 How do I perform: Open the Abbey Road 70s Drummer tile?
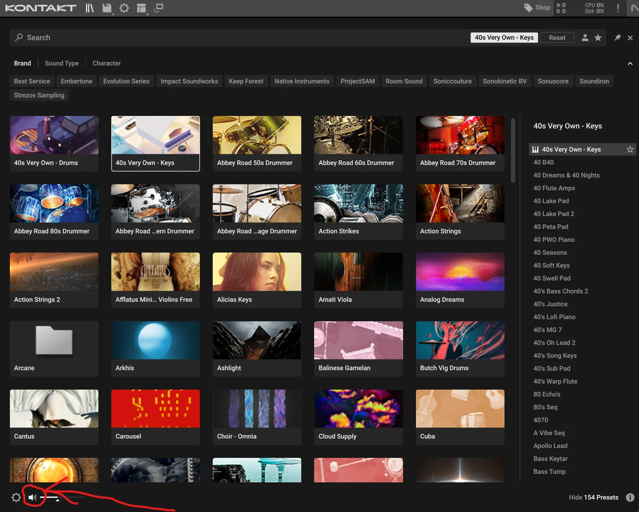[x=460, y=144]
